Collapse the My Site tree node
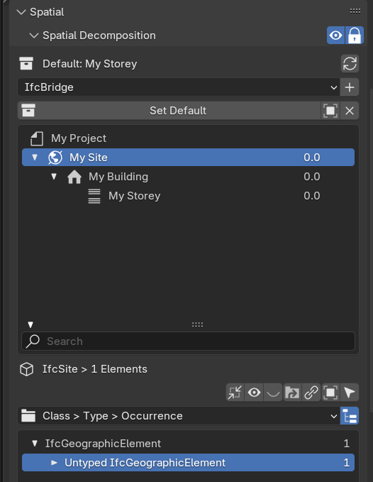373x482 pixels. coord(35,158)
